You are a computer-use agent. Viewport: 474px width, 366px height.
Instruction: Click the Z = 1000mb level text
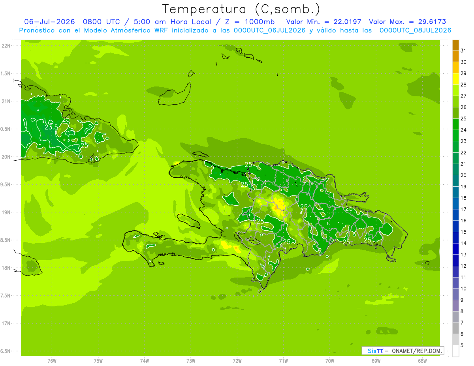pyautogui.click(x=246, y=22)
